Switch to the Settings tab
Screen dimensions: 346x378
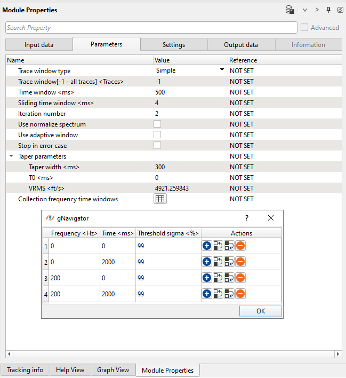pos(174,45)
